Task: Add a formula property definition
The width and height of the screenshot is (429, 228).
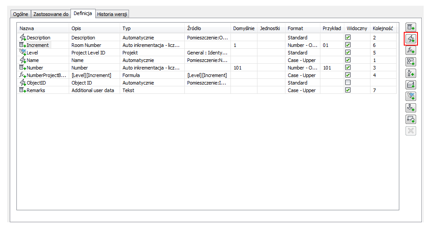Action: [411, 50]
